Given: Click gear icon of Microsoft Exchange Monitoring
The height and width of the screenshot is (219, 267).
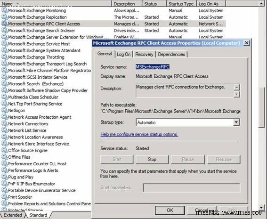Looking at the screenshot, I should coord(4,10).
